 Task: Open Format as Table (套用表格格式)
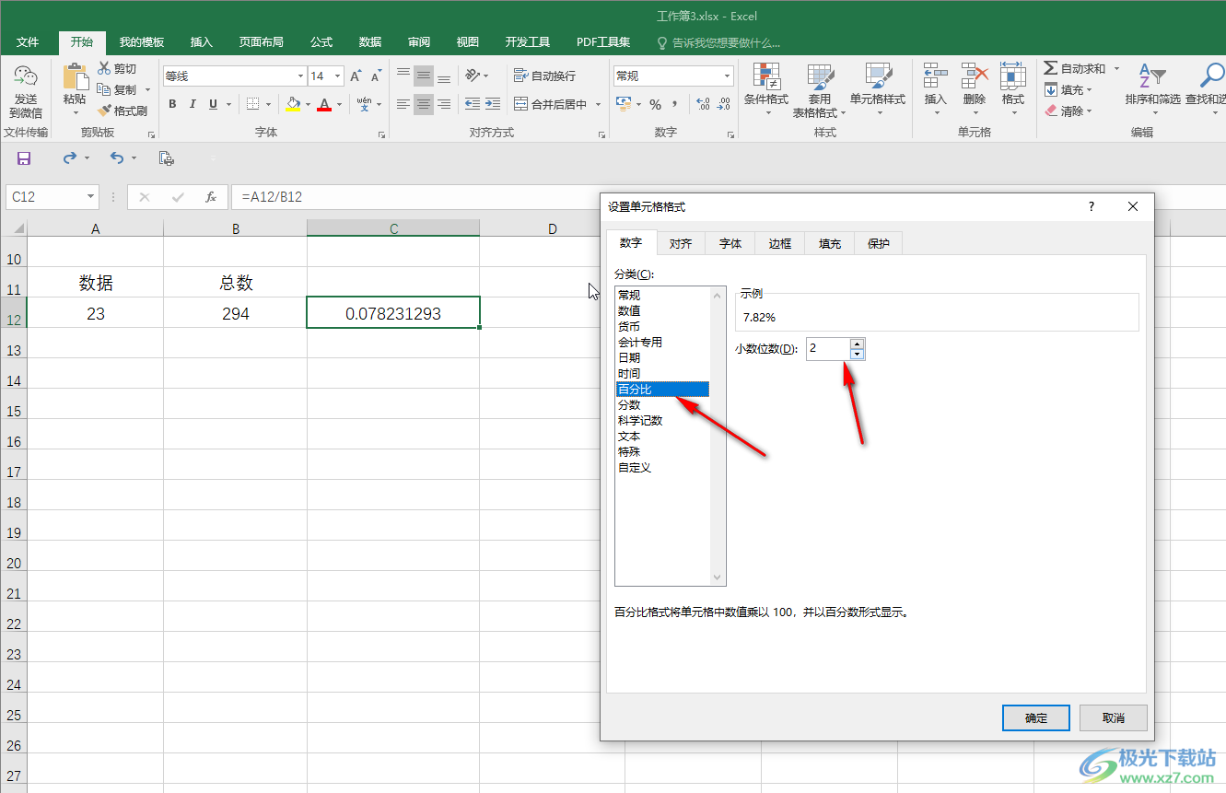pyautogui.click(x=820, y=90)
